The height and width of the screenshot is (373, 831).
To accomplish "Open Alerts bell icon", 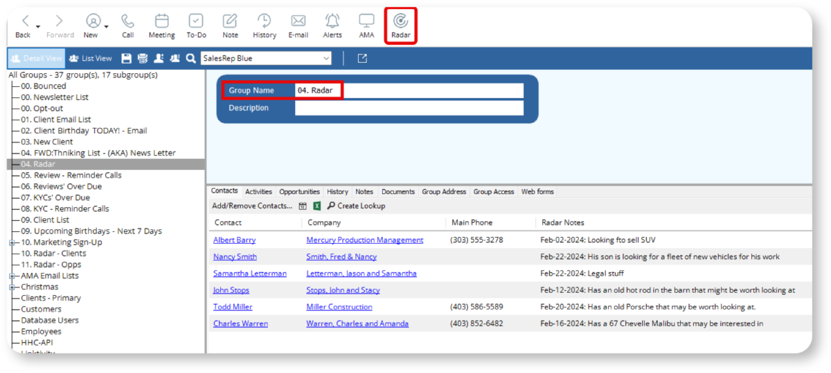I will click(332, 21).
